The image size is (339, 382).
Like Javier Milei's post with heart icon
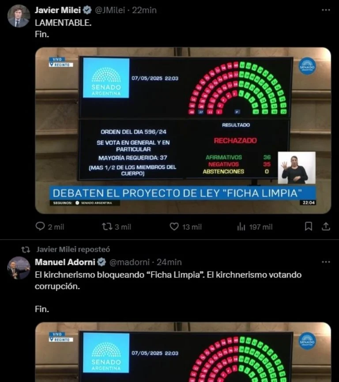174,227
